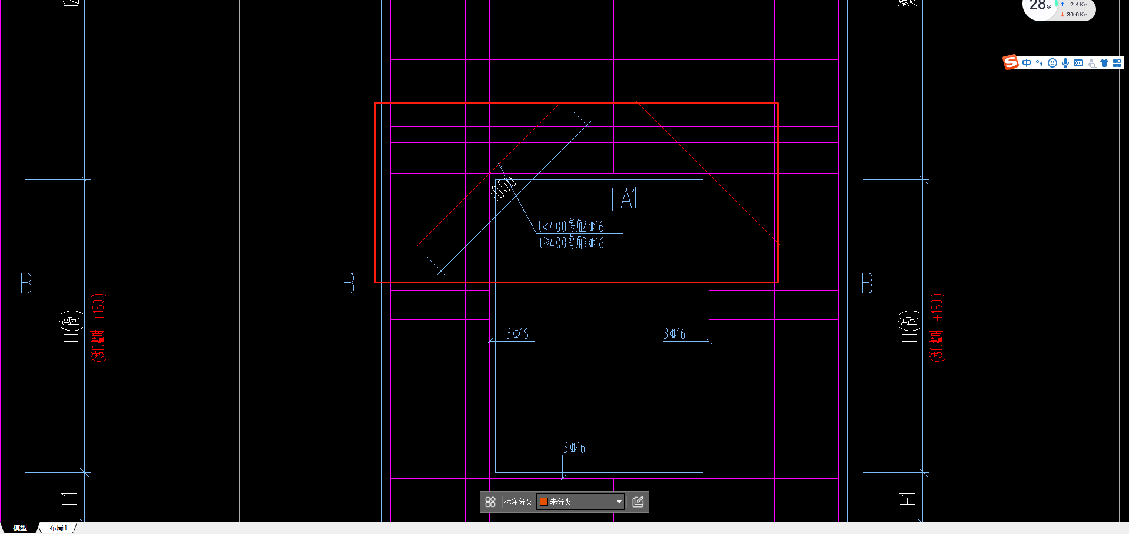1129x534 pixels.
Task: Open the annotation category manager icon
Action: (x=490, y=502)
